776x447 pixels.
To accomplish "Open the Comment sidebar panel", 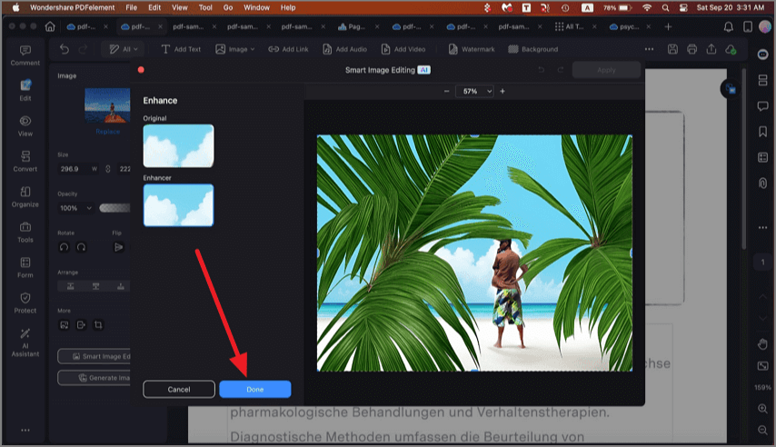I will click(x=25, y=55).
